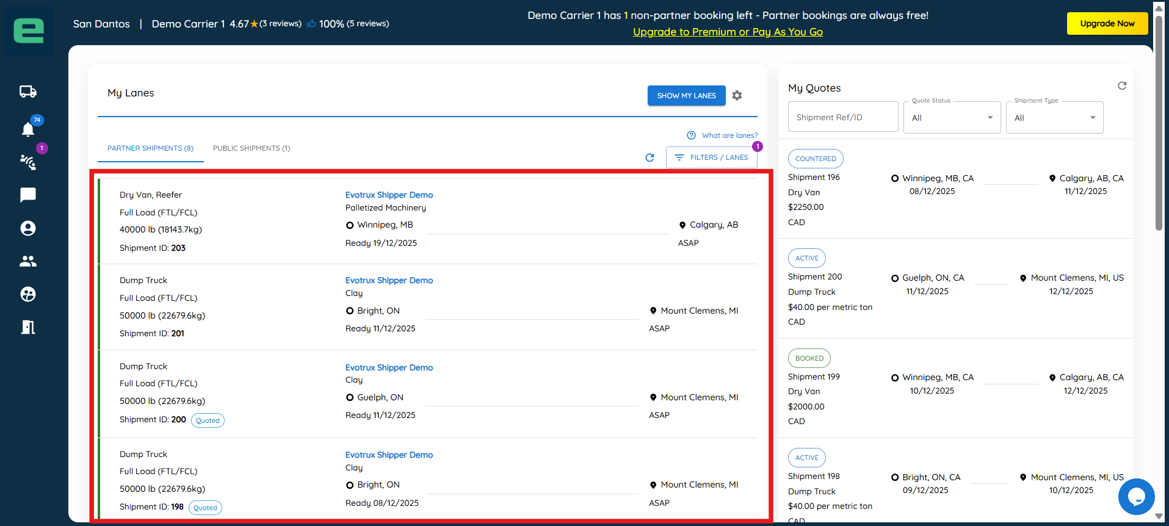Click 40000 lb (18143.7kg) weight text
This screenshot has width=1169, height=526.
pyautogui.click(x=161, y=229)
